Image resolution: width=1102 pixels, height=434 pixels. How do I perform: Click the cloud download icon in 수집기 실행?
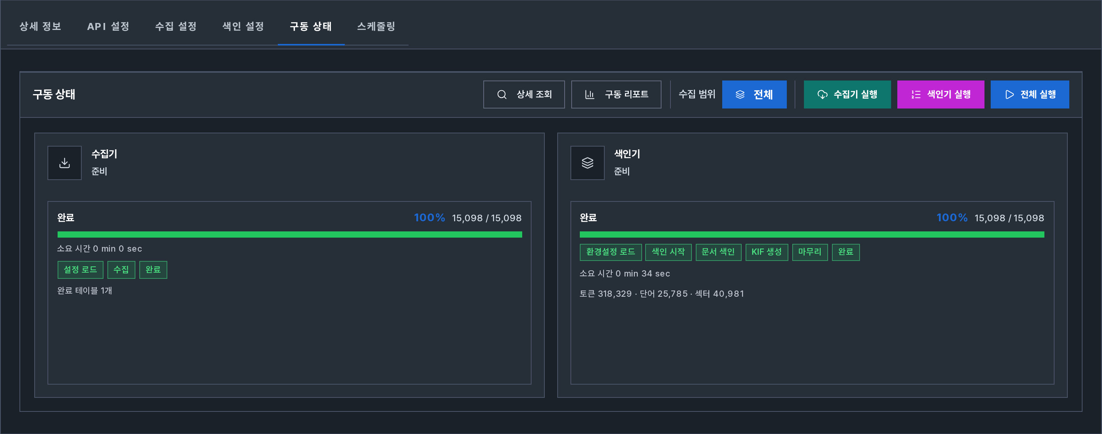click(x=822, y=94)
